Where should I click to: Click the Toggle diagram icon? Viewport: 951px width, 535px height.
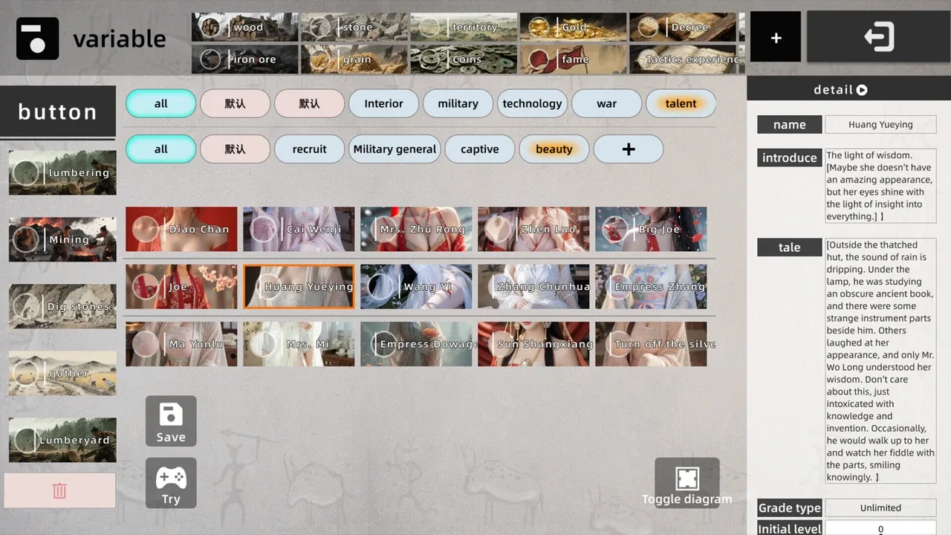(687, 477)
